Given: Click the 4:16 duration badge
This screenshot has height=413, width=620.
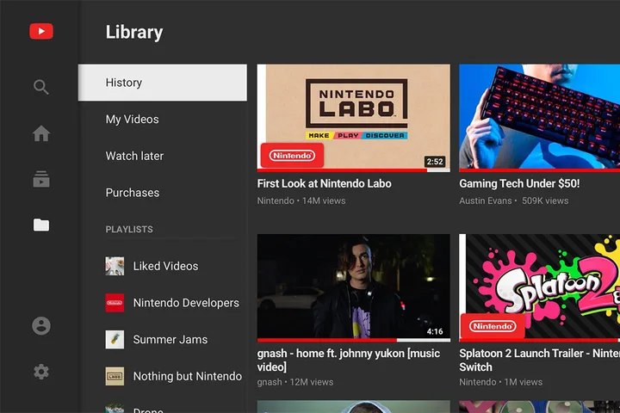Looking at the screenshot, I should pos(435,331).
